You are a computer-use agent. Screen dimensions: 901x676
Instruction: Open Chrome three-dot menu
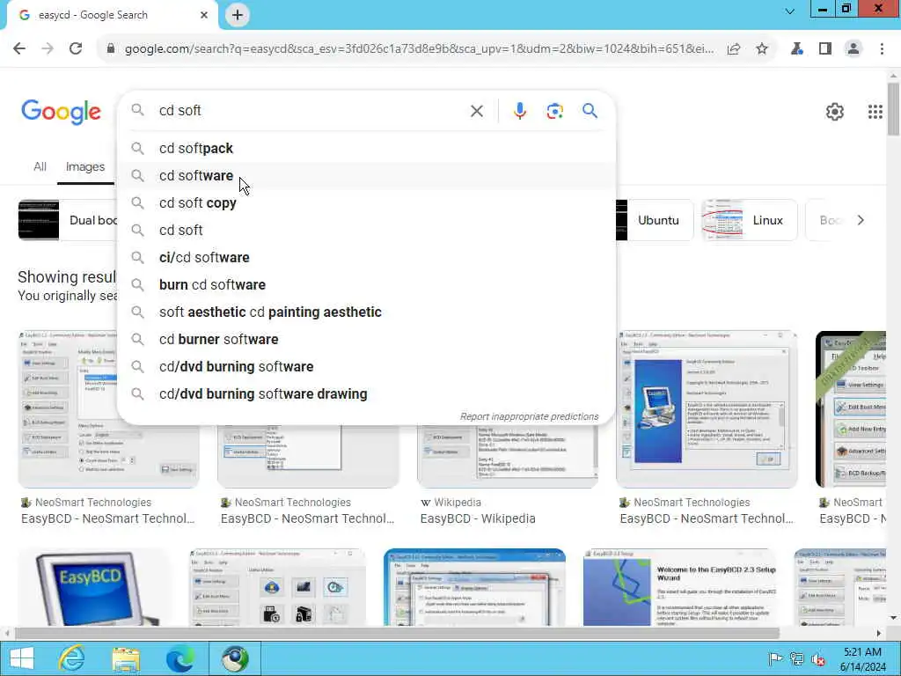tap(882, 49)
